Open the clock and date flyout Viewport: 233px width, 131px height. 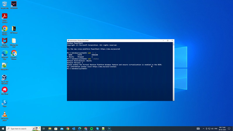point(222,129)
